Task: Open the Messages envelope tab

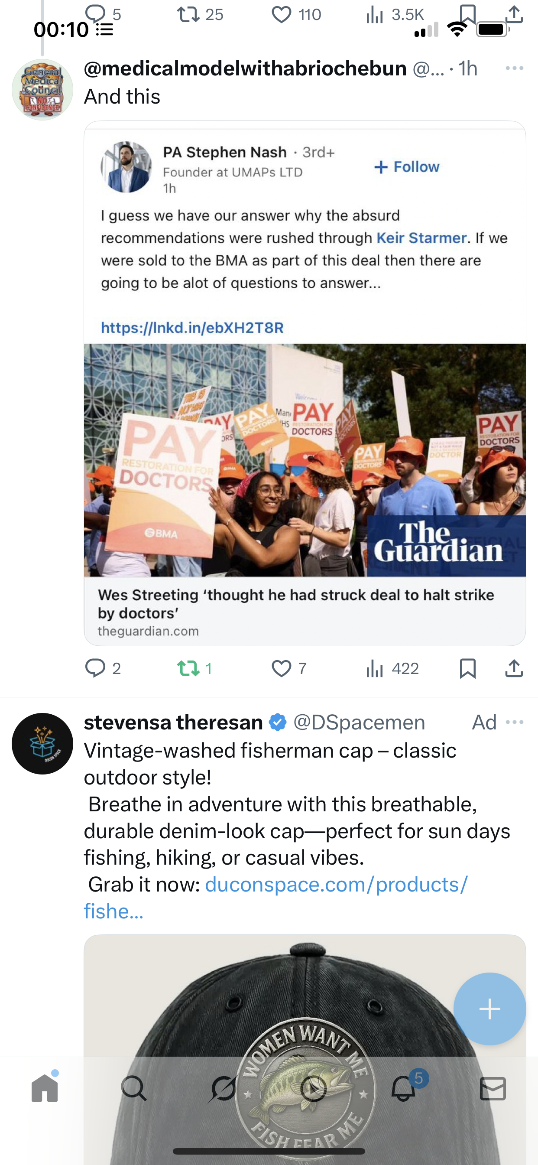Action: tap(493, 1089)
